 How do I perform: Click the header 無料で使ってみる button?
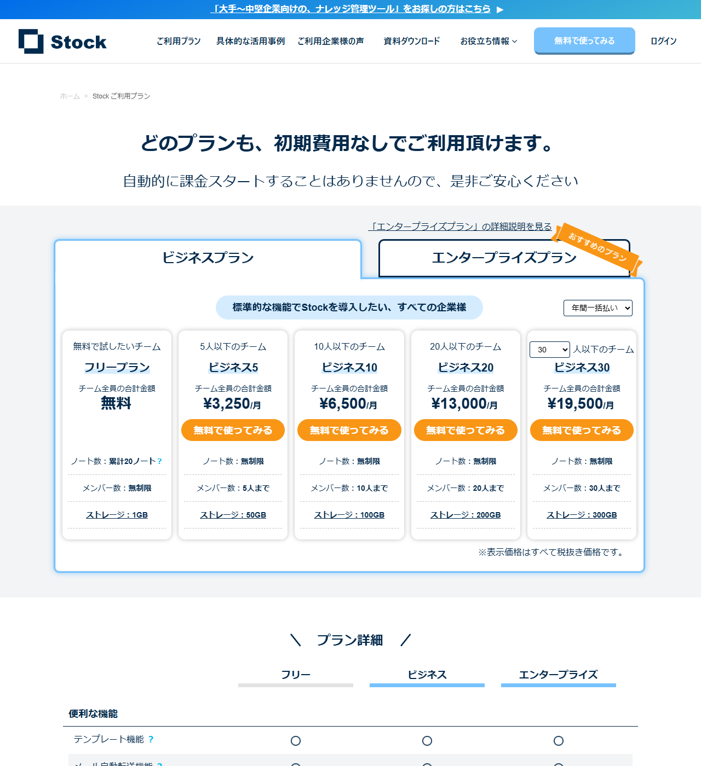584,41
